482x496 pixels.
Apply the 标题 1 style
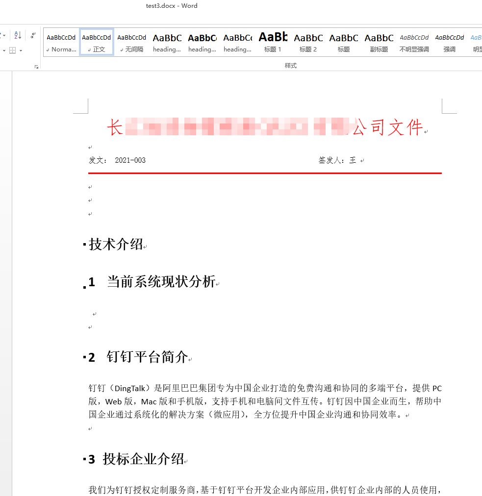[x=273, y=42]
